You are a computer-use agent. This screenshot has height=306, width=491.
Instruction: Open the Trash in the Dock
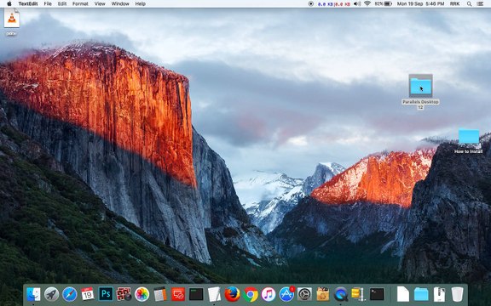(457, 294)
